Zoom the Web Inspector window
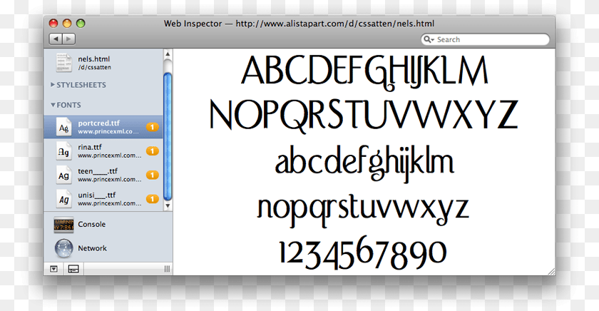599x311 pixels. [x=81, y=24]
